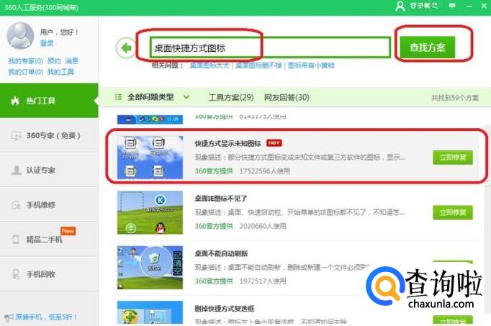Image resolution: width=491 pixels, height=326 pixels.
Task: Open related question 桌面图标太大
Action: (210, 65)
